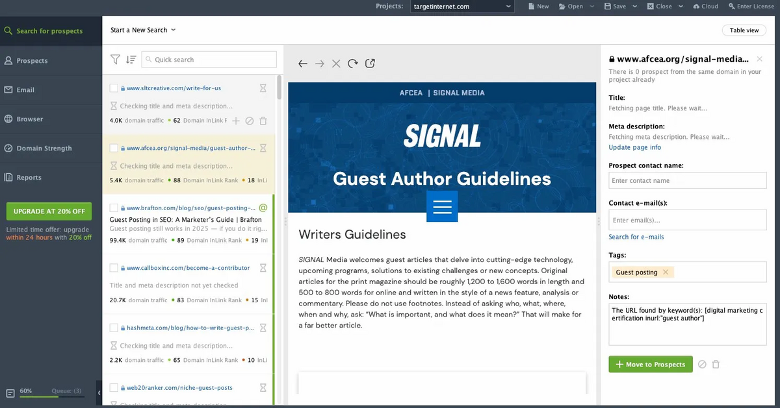
Task: Click the Cloud toolbar button
Action: click(706, 6)
